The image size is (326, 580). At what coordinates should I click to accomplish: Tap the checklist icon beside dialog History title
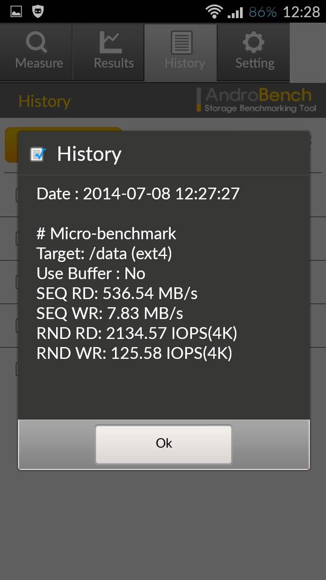point(38,155)
